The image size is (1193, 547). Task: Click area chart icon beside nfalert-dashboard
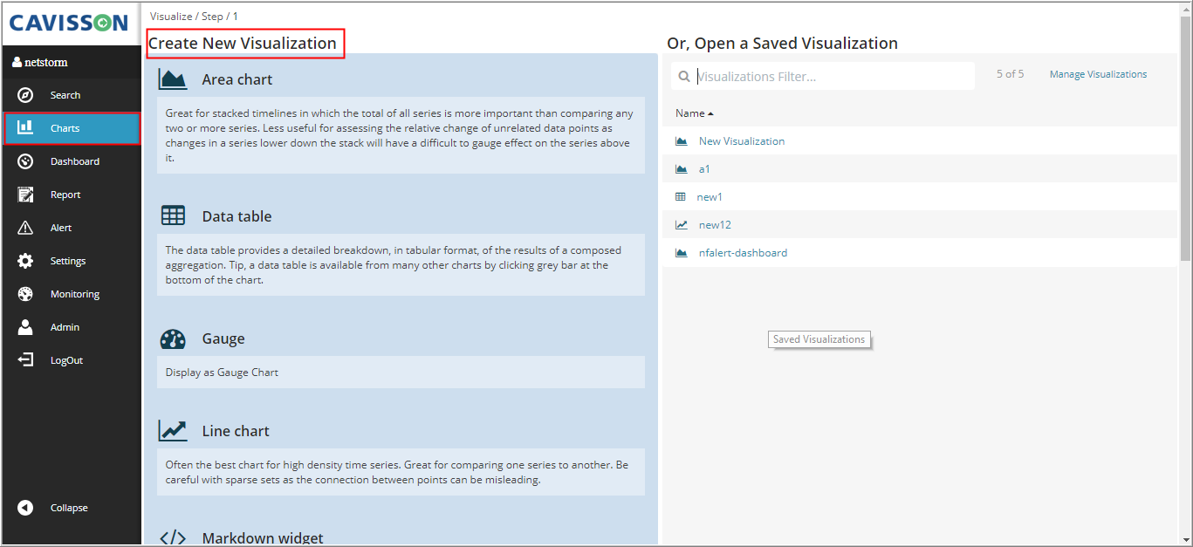tap(682, 253)
